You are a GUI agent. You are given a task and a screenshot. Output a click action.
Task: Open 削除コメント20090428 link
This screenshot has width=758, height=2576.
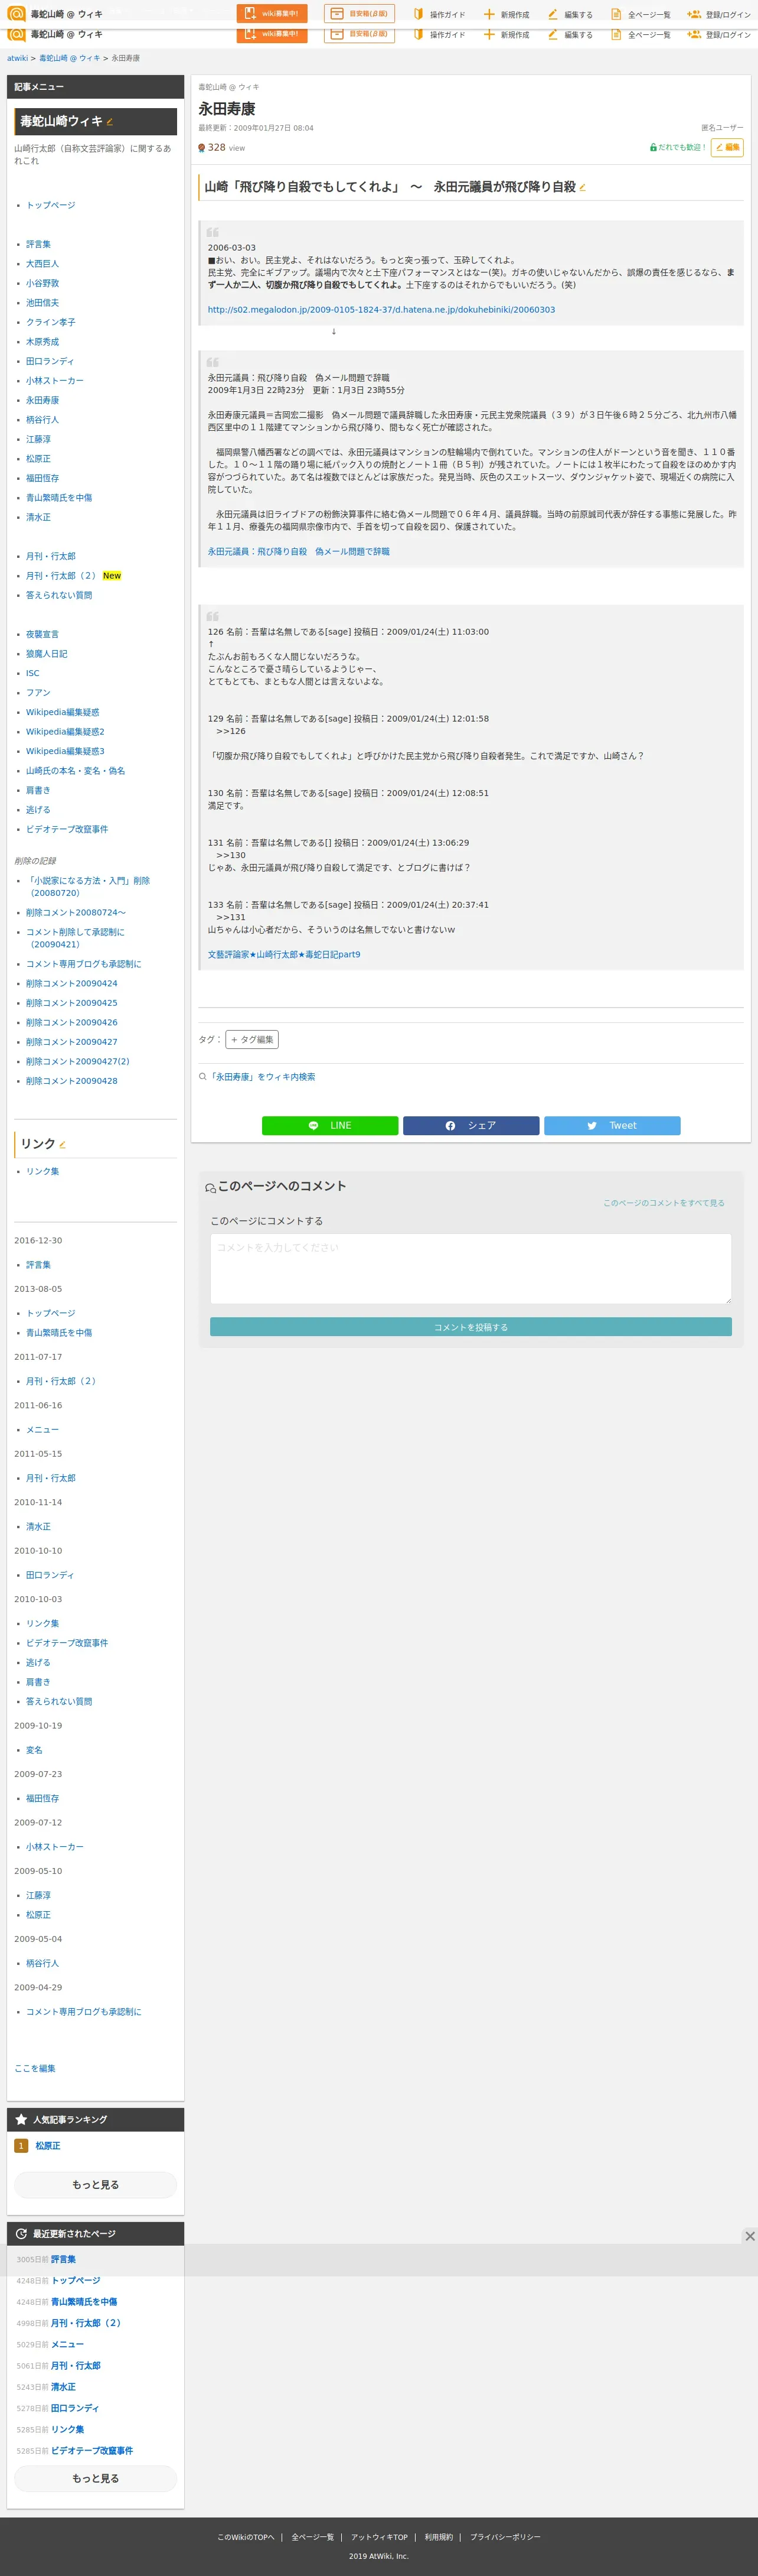click(x=71, y=1081)
